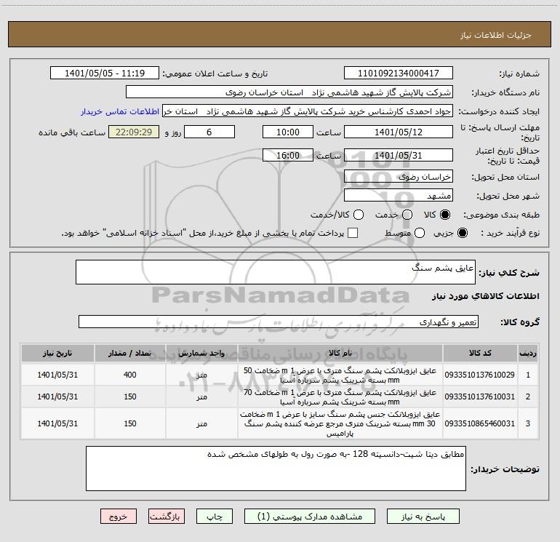Click the ایجاد کننده درخواست field
Viewport: 560px width, 542px height.
[x=308, y=111]
